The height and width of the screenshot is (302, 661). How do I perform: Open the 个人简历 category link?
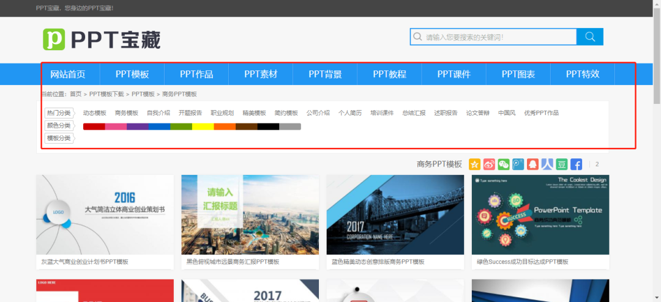[350, 113]
